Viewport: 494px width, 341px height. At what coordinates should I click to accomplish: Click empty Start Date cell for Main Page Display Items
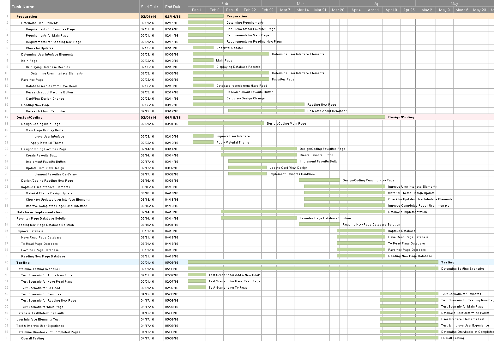tap(152, 130)
